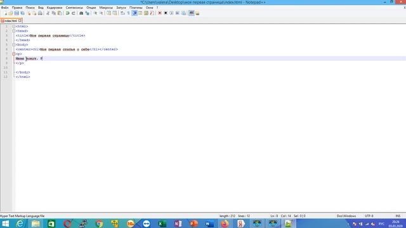Collapse the <body> fold marker on line 5
Viewport: 406px width, 228px height.
point(14,45)
